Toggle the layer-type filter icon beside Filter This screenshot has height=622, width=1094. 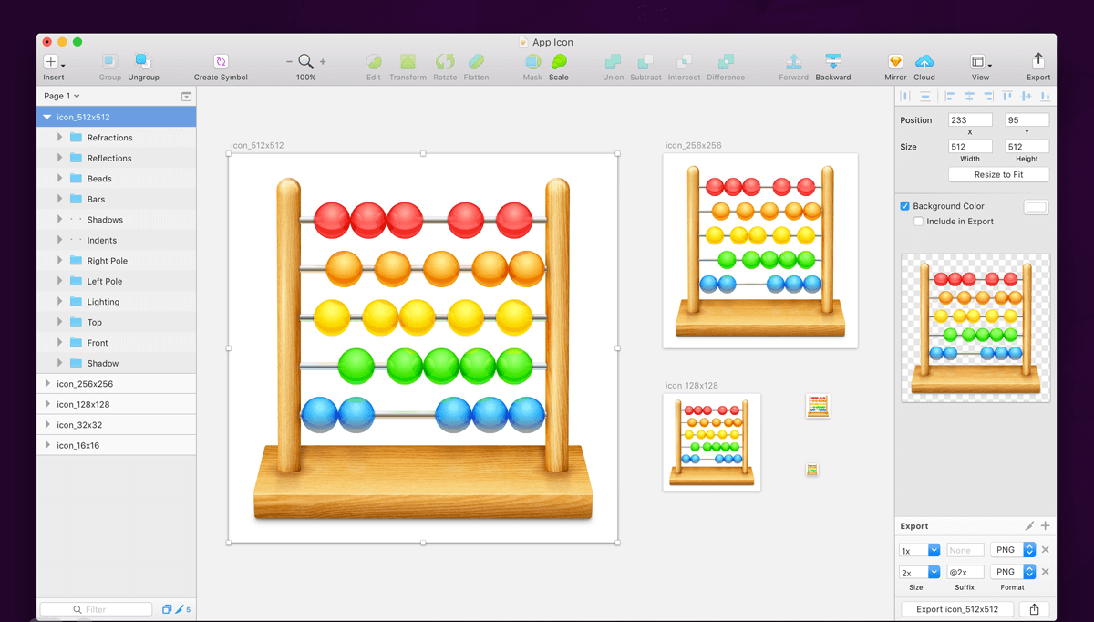[167, 609]
